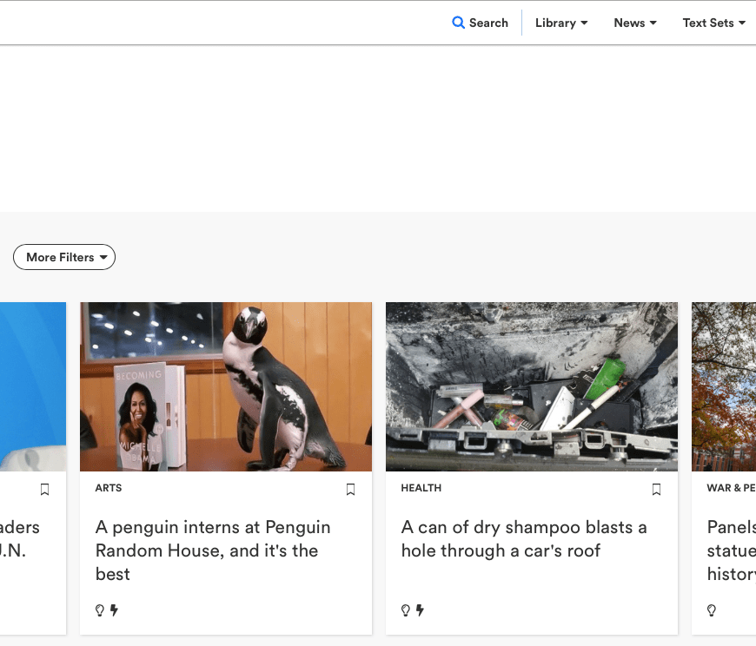Open the "A can of dry shampoo blasts" headline
756x646 pixels.
523,538
